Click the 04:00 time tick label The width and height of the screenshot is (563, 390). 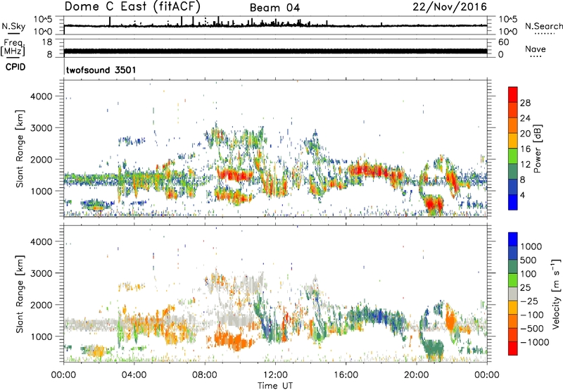[134, 375]
